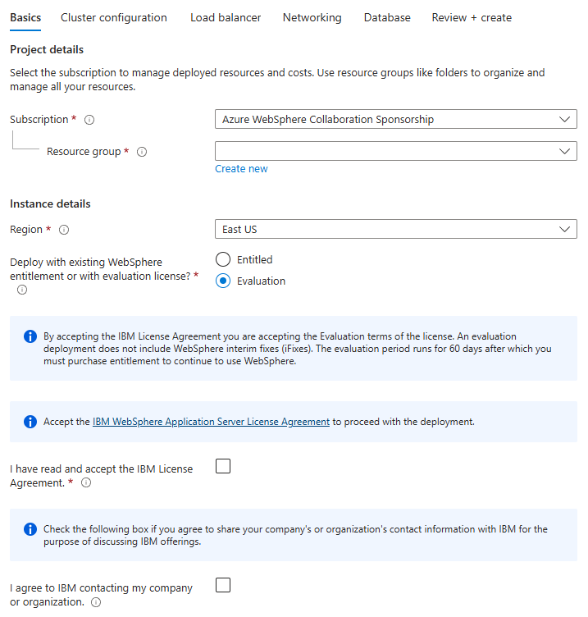The height and width of the screenshot is (617, 588).
Task: Click info icon next to Subscription label
Action: click(x=89, y=120)
